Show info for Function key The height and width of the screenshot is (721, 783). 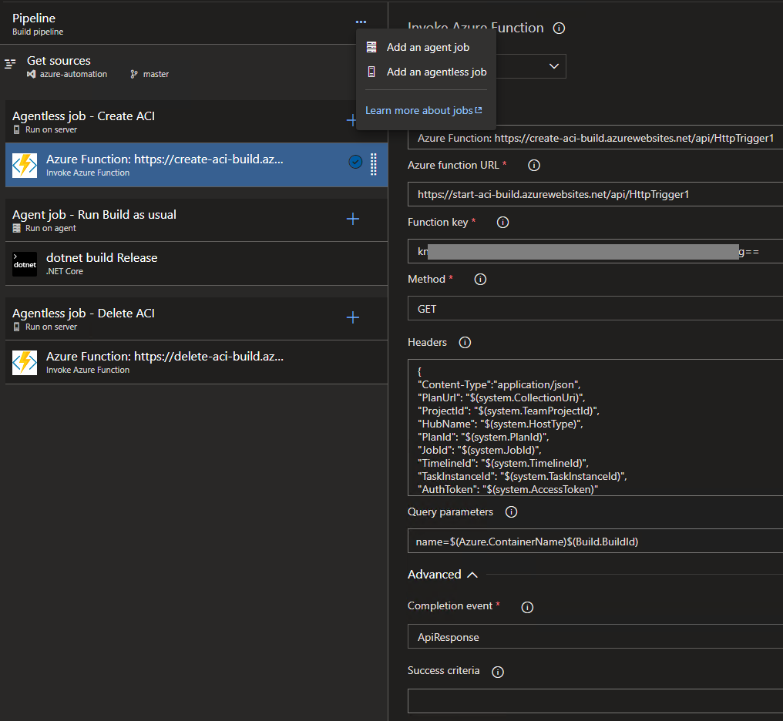tap(502, 223)
